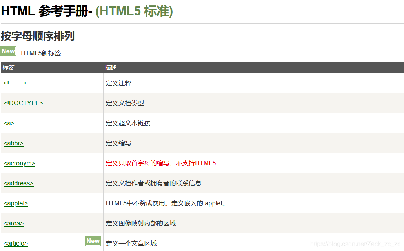Click the heading HTML 参考手册- (HTML5 标准)
This screenshot has height=251, width=404.
(x=87, y=11)
